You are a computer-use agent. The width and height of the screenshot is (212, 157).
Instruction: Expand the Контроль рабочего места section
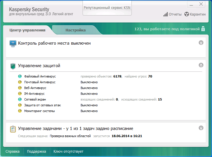(x=201, y=43)
